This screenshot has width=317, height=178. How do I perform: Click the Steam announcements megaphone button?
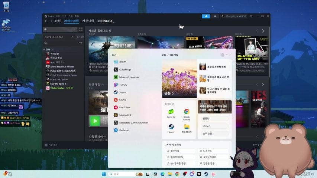point(206,16)
